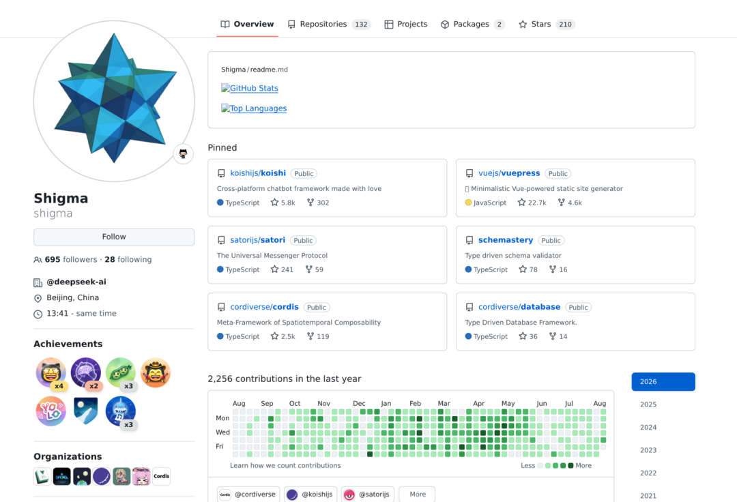Open the @deepseek-ai organization link
Viewport: 737px width, 502px height.
click(x=76, y=282)
